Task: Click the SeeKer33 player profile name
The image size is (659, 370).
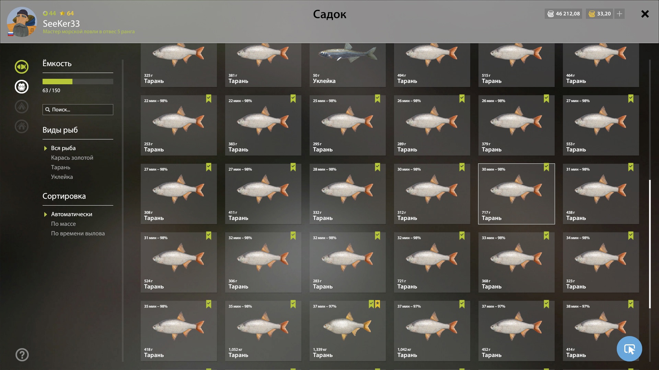Action: click(61, 24)
